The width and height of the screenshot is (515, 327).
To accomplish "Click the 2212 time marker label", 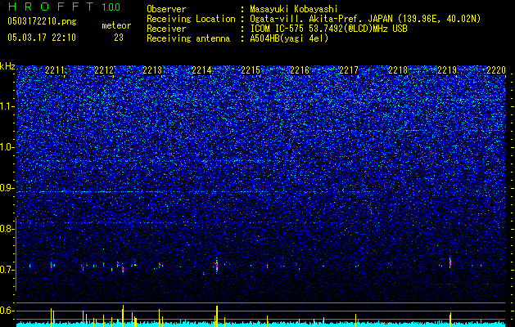I will click(x=104, y=70).
